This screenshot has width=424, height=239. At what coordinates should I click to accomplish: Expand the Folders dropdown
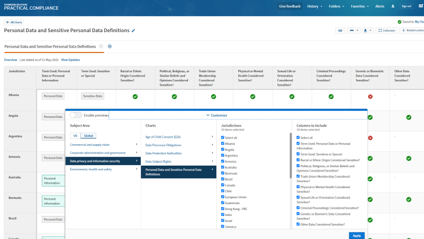point(336,6)
